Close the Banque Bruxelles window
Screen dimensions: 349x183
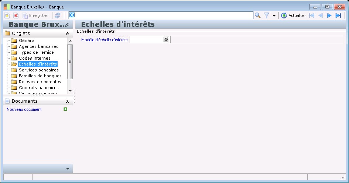pos(339,7)
